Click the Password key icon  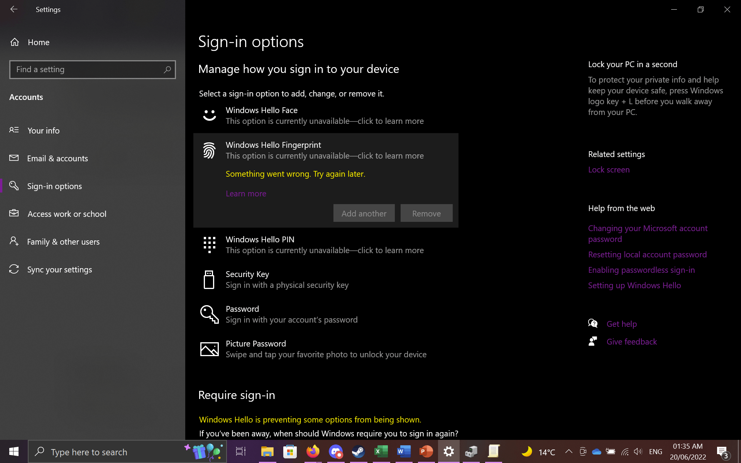click(209, 314)
